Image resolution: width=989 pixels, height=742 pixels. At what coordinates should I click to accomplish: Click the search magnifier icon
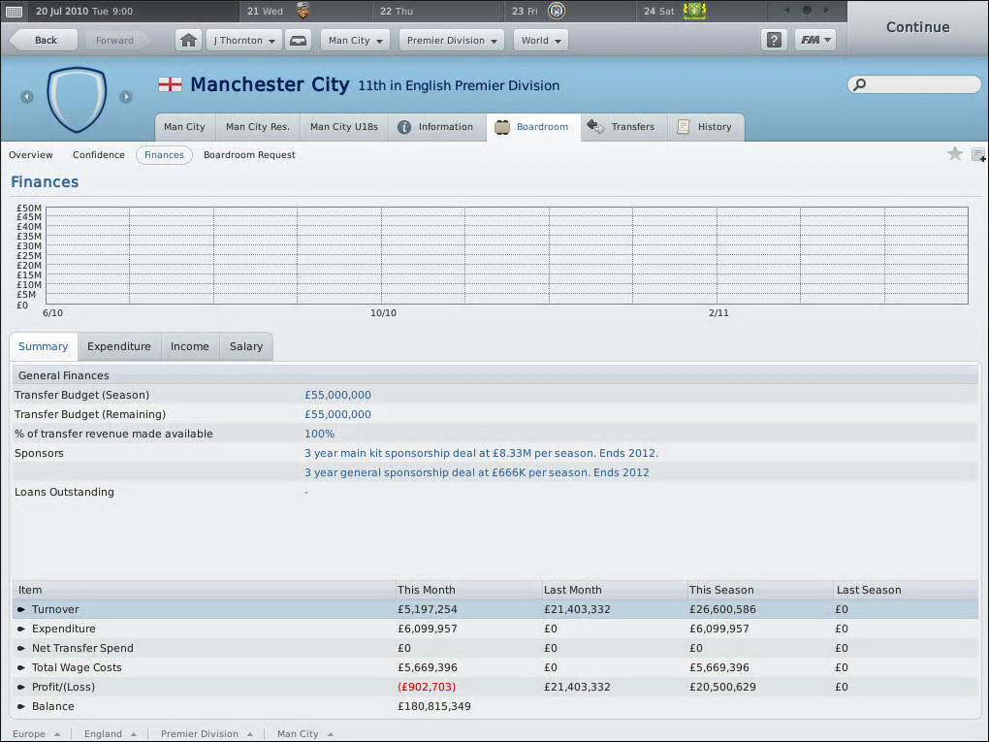(860, 84)
